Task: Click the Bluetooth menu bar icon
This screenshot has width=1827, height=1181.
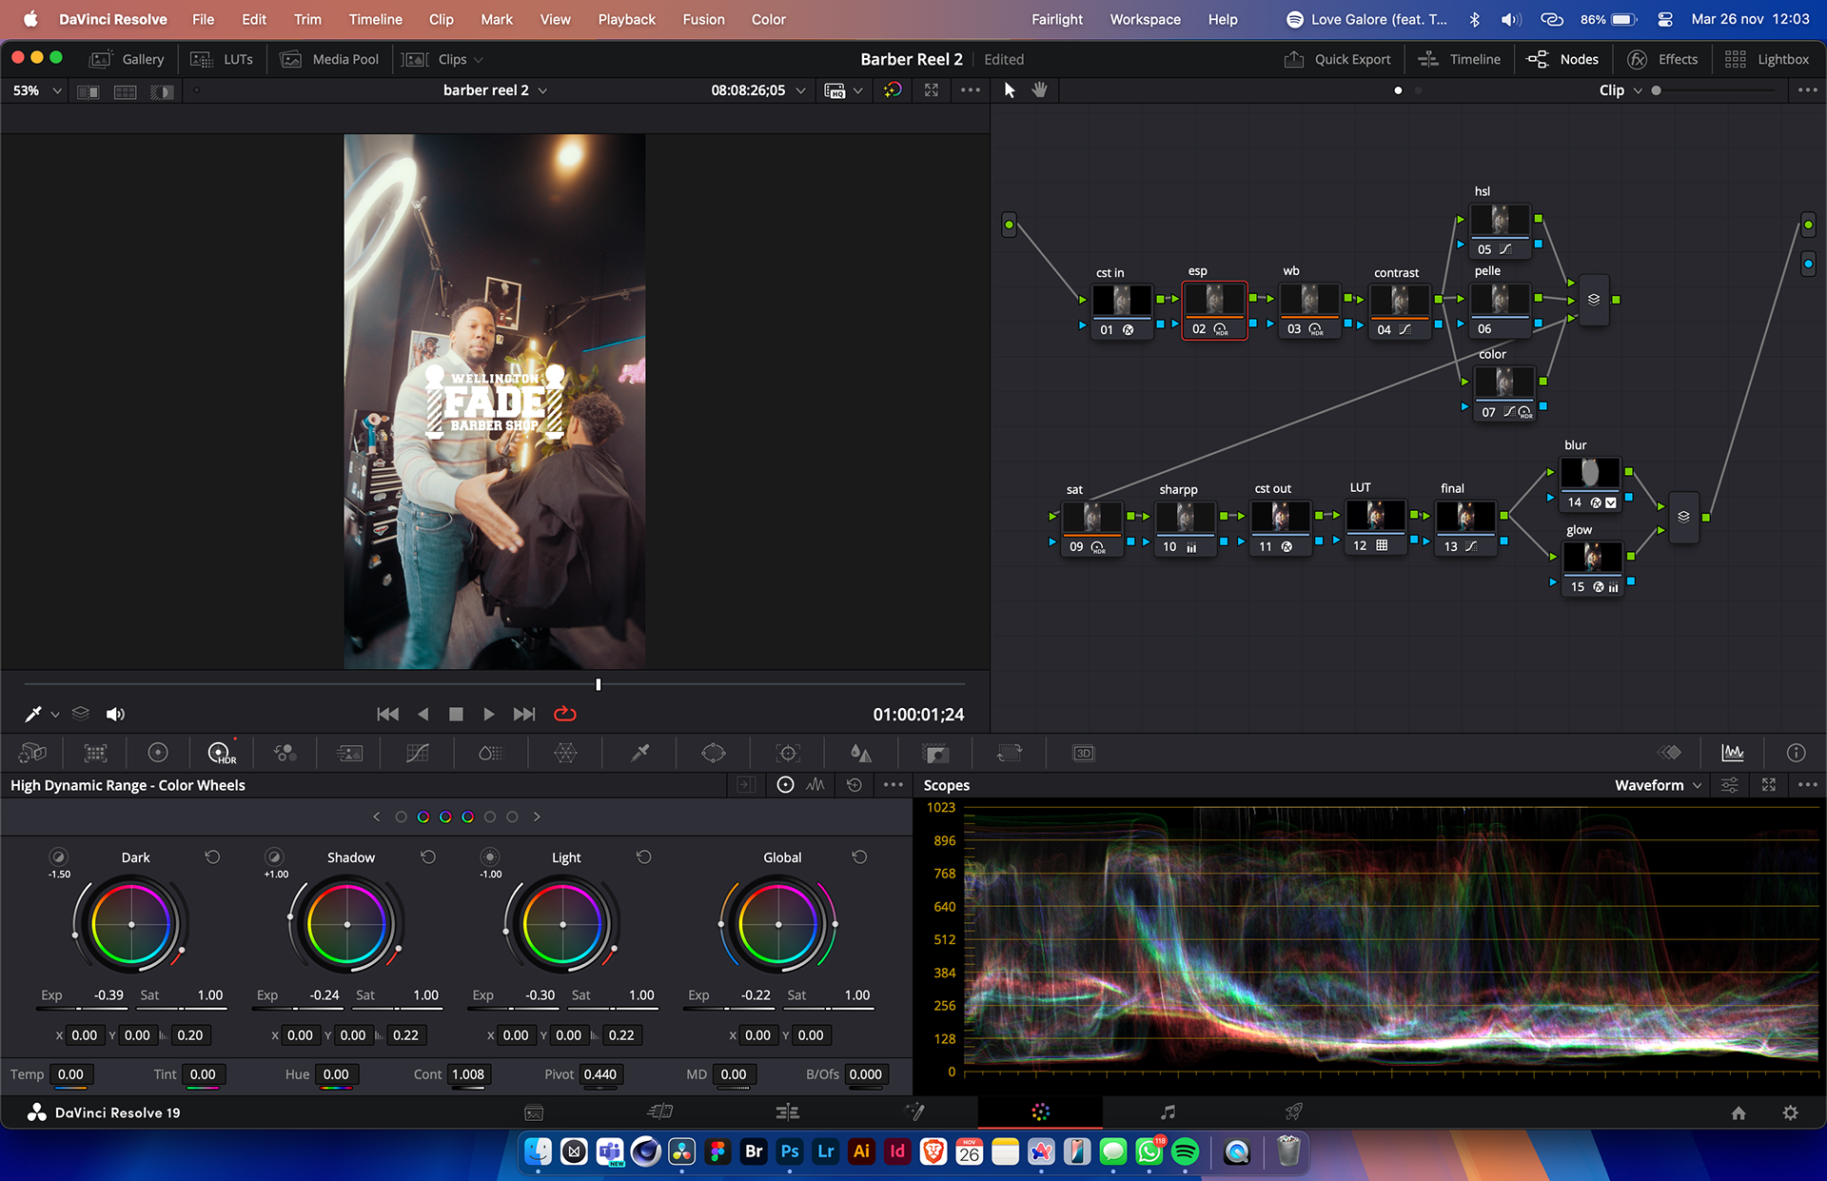Action: tap(1475, 19)
